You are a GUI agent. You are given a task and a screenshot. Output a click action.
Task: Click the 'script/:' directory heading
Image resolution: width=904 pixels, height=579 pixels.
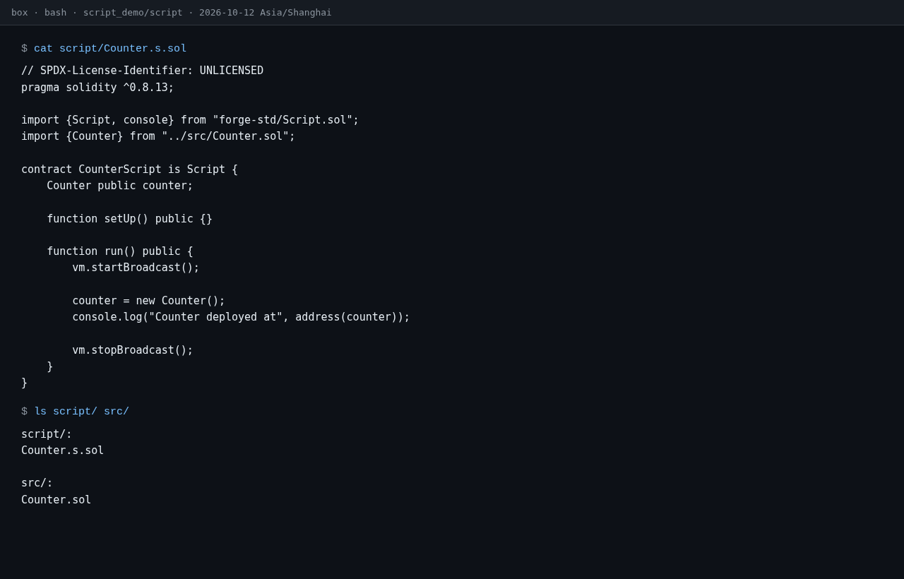pyautogui.click(x=47, y=434)
